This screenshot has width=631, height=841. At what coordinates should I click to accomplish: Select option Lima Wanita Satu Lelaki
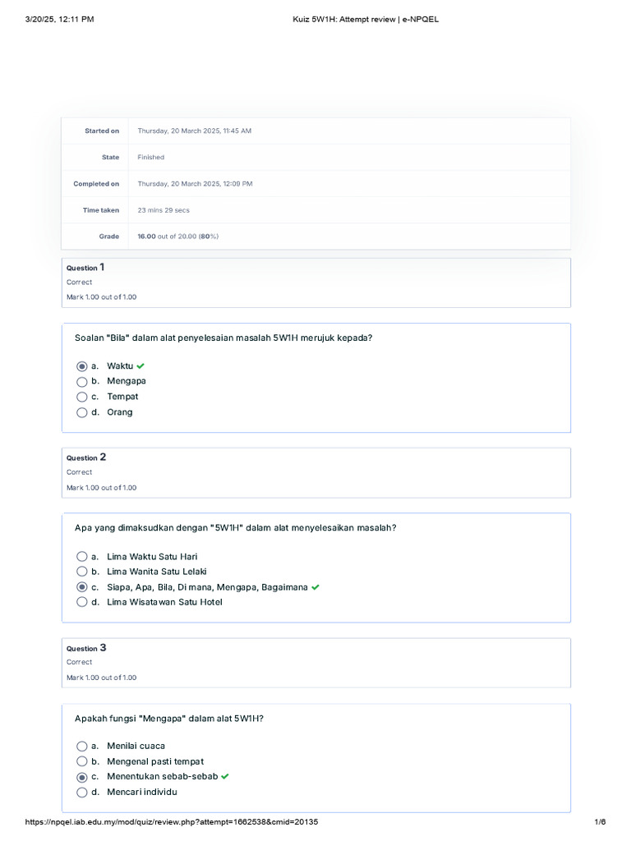click(x=82, y=572)
